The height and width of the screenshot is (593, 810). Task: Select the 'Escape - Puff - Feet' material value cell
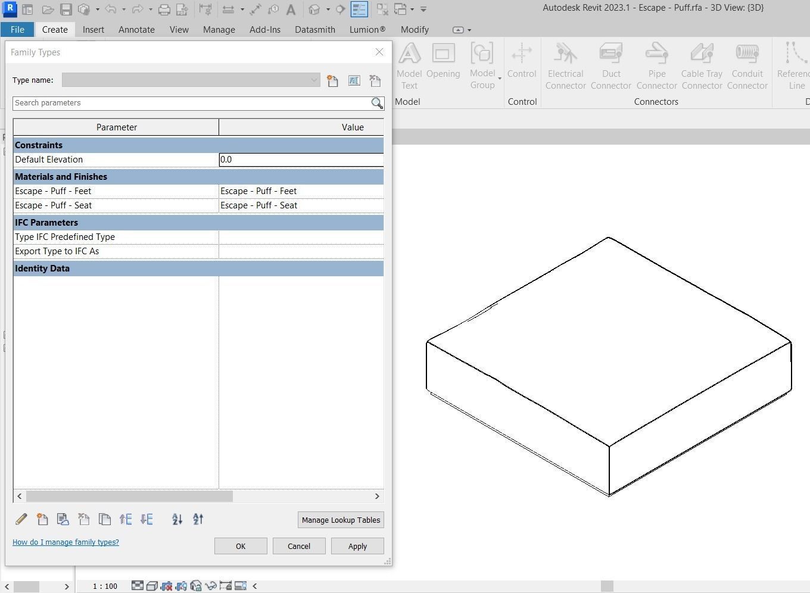coord(301,191)
